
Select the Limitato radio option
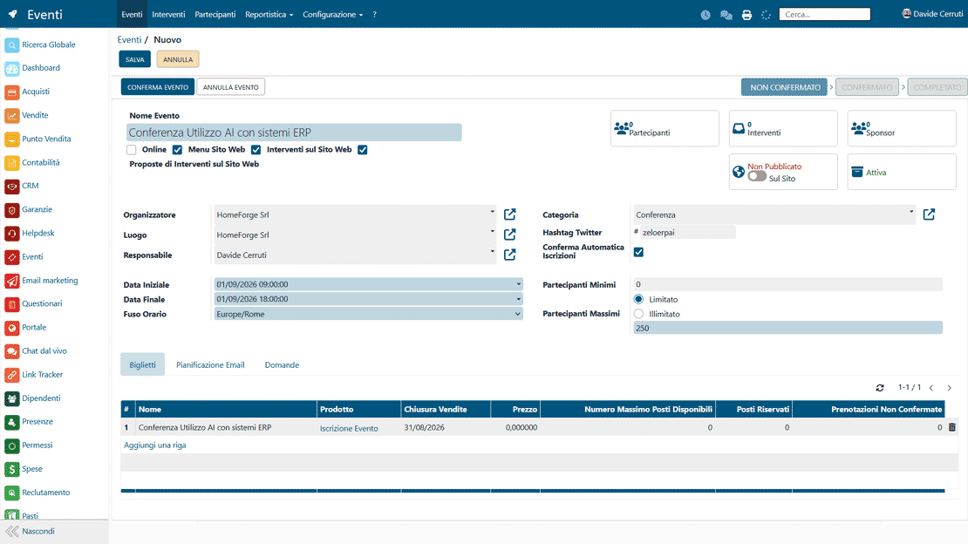point(638,299)
